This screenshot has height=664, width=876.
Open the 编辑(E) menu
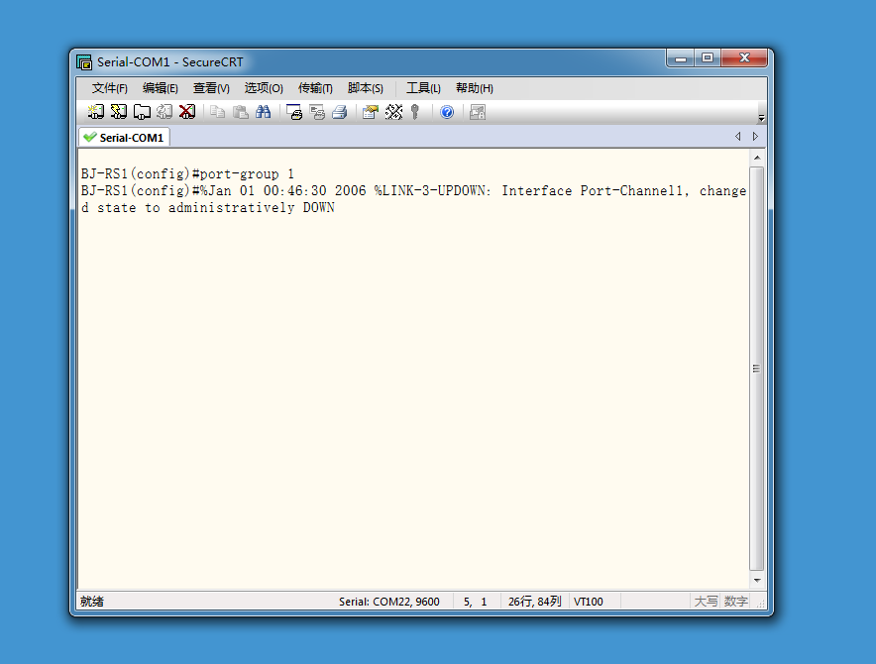click(161, 88)
